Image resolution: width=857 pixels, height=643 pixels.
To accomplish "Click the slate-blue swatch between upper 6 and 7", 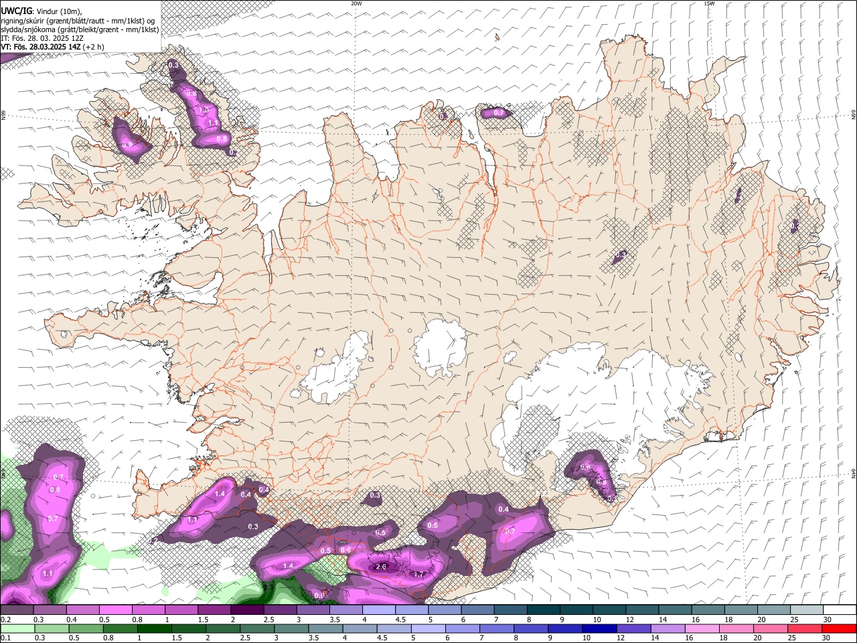I will (x=476, y=610).
